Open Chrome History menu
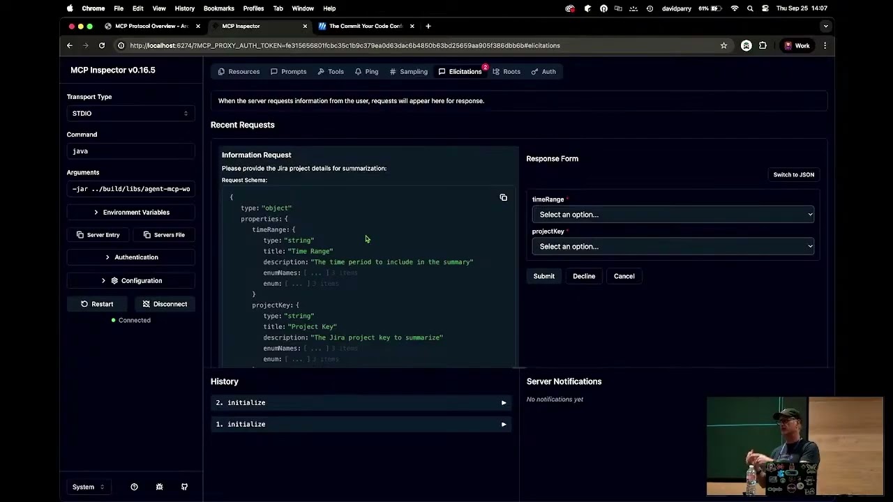 (x=185, y=8)
